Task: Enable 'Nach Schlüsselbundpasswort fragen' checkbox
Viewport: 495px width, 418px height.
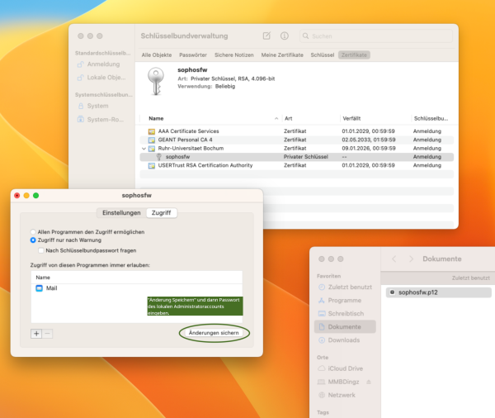Action: (40, 249)
